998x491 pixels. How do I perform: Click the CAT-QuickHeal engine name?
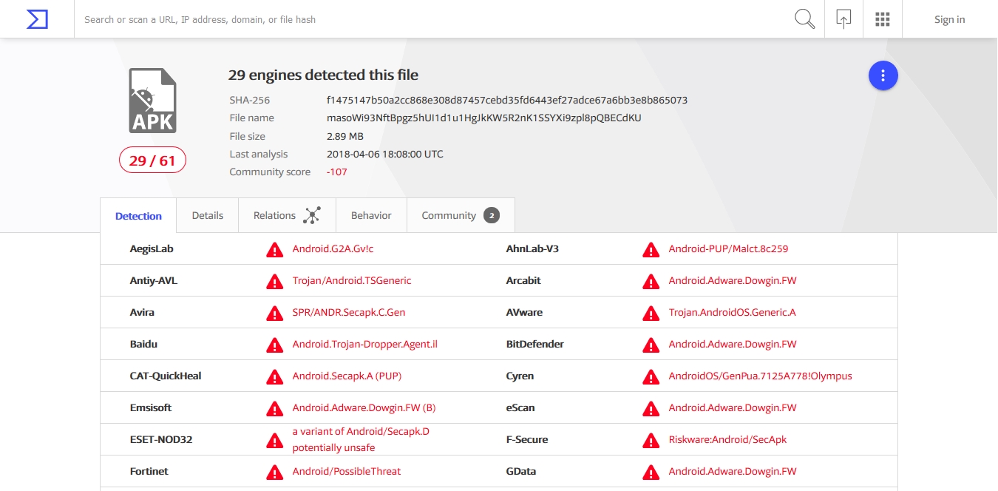click(x=166, y=376)
